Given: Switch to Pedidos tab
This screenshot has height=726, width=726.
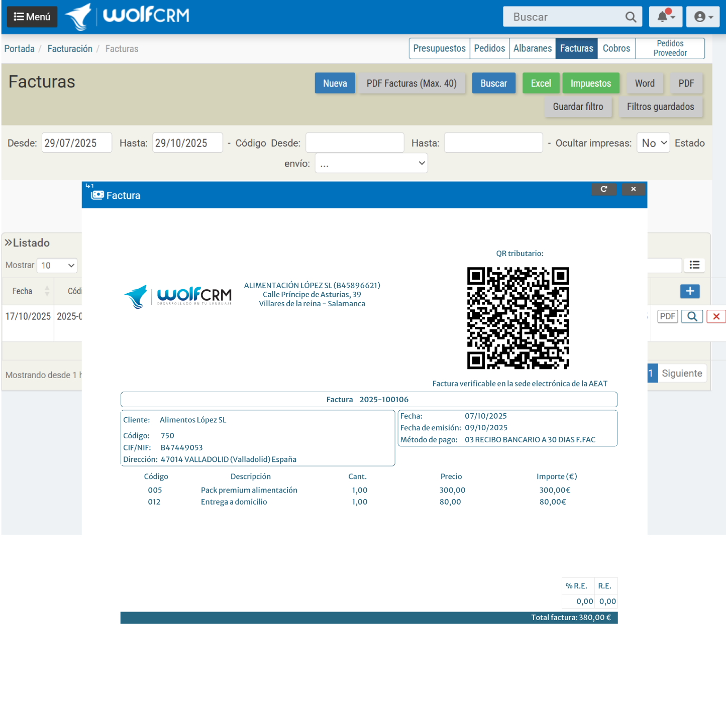Looking at the screenshot, I should (489, 48).
